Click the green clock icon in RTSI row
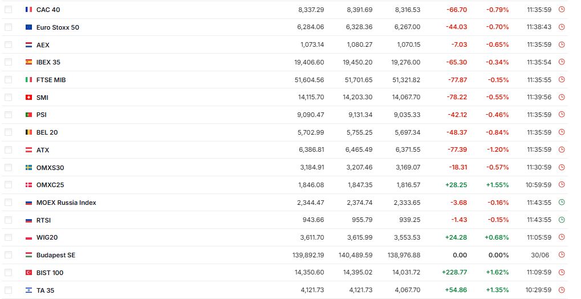Image resolution: width=581 pixels, height=299 pixels. point(562,220)
